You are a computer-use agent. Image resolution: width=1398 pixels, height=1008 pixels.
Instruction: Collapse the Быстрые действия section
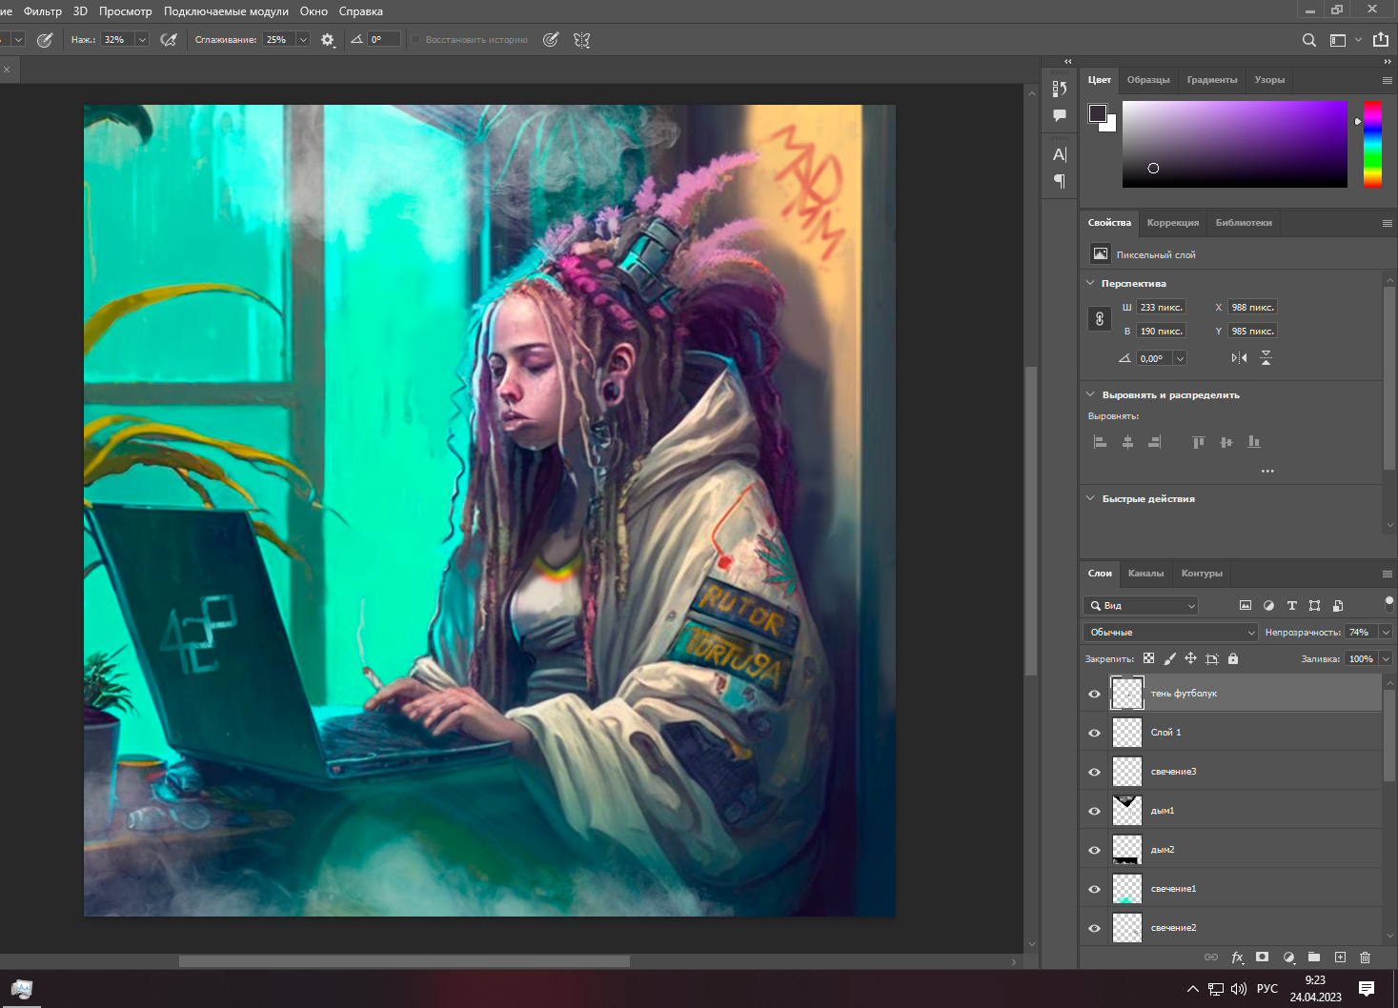pos(1091,498)
